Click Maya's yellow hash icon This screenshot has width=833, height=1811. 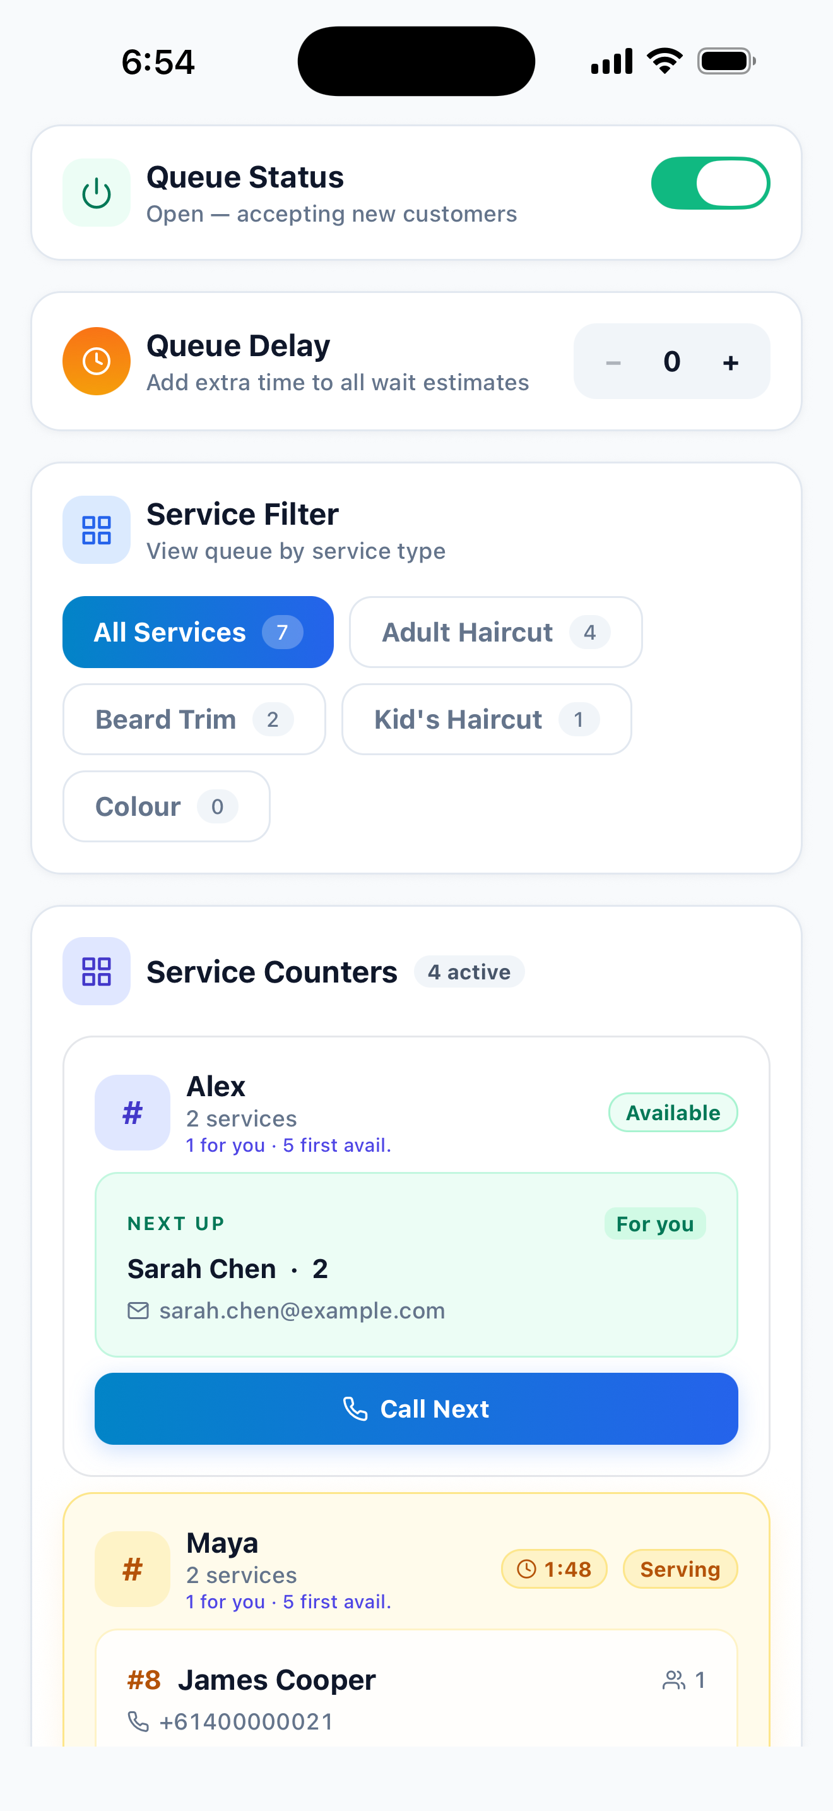click(x=132, y=1569)
